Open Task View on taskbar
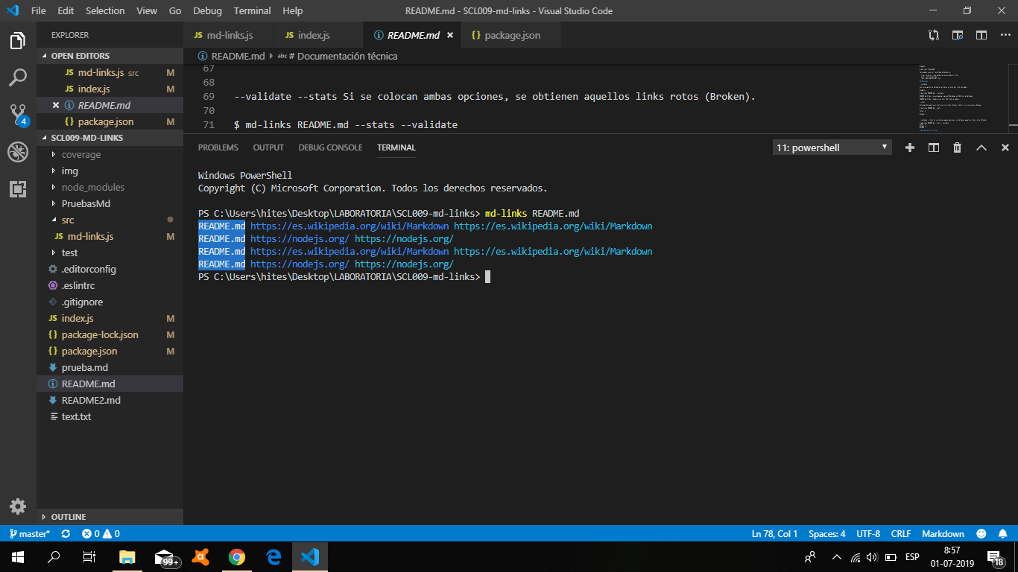The height and width of the screenshot is (572, 1018). point(89,556)
